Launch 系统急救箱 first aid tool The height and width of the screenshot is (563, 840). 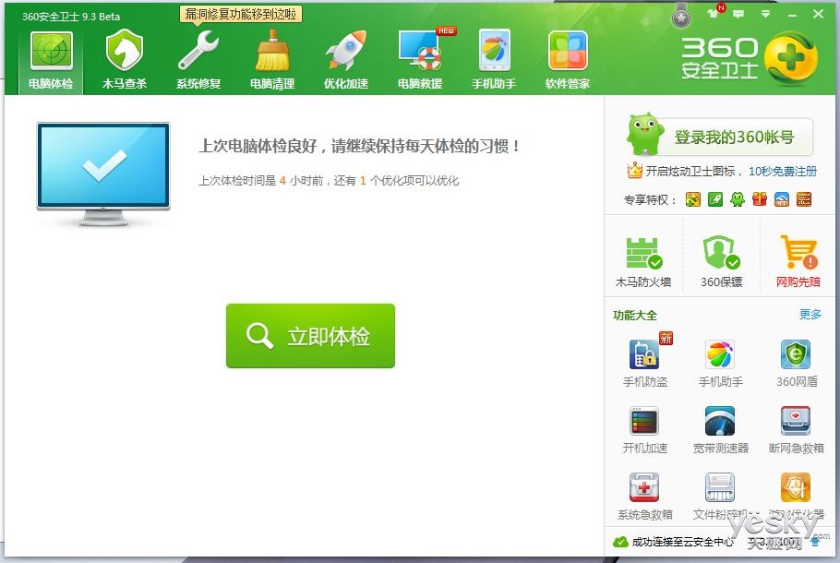[x=645, y=496]
